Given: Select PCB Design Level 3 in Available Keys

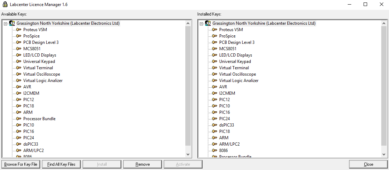Looking at the screenshot, I should [x=41, y=42].
